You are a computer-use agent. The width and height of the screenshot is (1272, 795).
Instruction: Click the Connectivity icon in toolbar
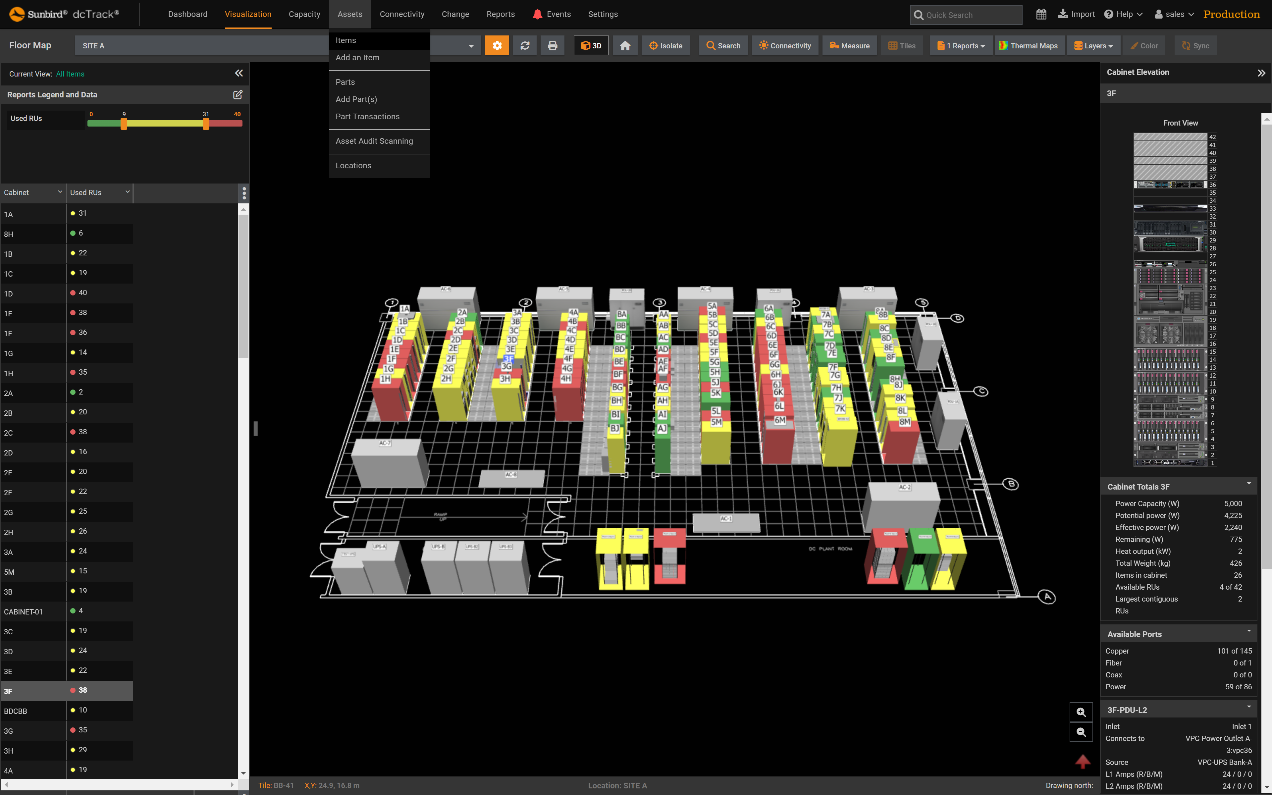[783, 45]
